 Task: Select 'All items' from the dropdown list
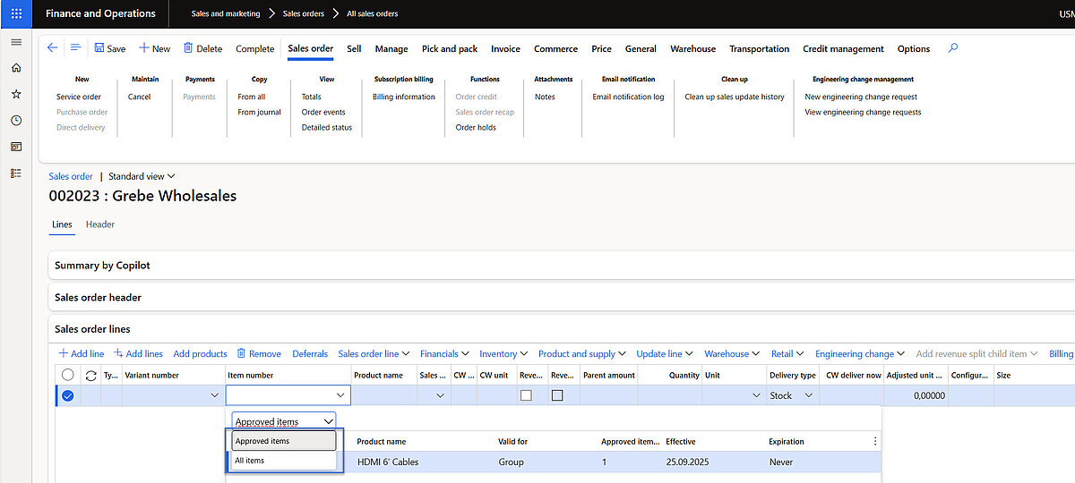250,461
